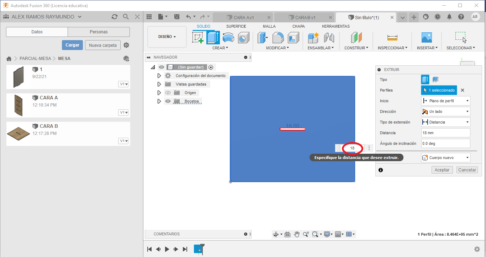This screenshot has height=257, width=486.
Task: Open the CARA A v1 document tab
Action: tap(243, 17)
